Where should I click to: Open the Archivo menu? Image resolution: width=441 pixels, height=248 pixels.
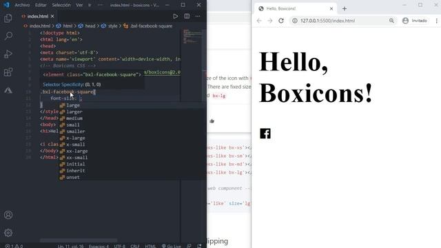(x=22, y=5)
